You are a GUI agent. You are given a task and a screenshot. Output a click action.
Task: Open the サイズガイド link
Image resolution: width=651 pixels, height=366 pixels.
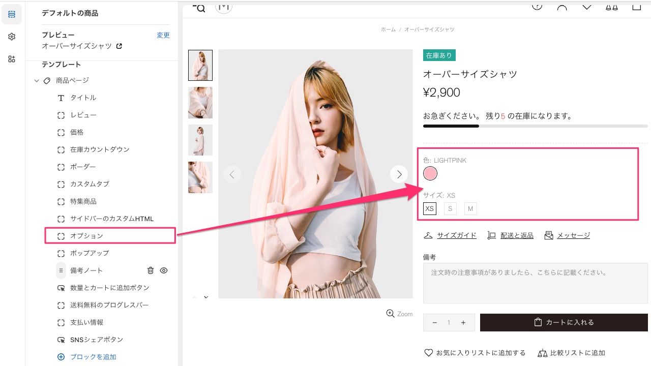(x=457, y=235)
